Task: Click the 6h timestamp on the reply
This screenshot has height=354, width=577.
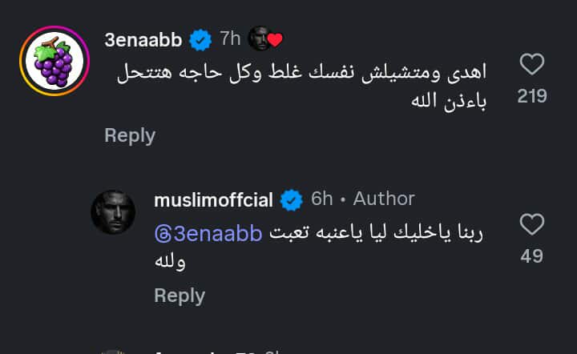Action: click(321, 199)
